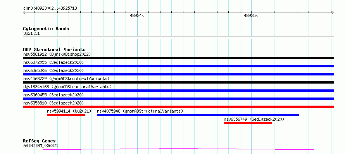Open the nsv5994114 (Wu2021) label
Image resolution: width=345 pixels, height=154 pixels.
[69, 111]
